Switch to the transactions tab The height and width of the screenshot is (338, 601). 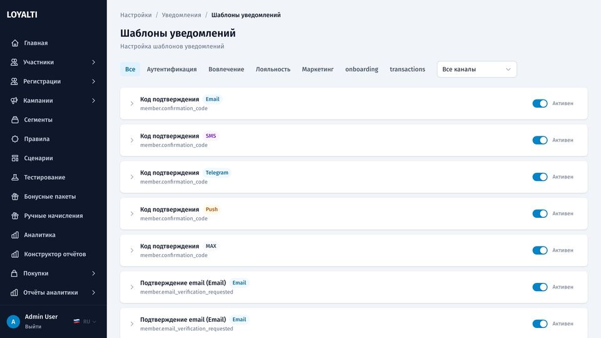tap(408, 69)
